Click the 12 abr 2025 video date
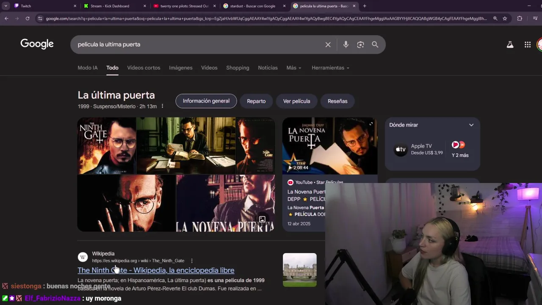The width and height of the screenshot is (542, 305). click(299, 224)
